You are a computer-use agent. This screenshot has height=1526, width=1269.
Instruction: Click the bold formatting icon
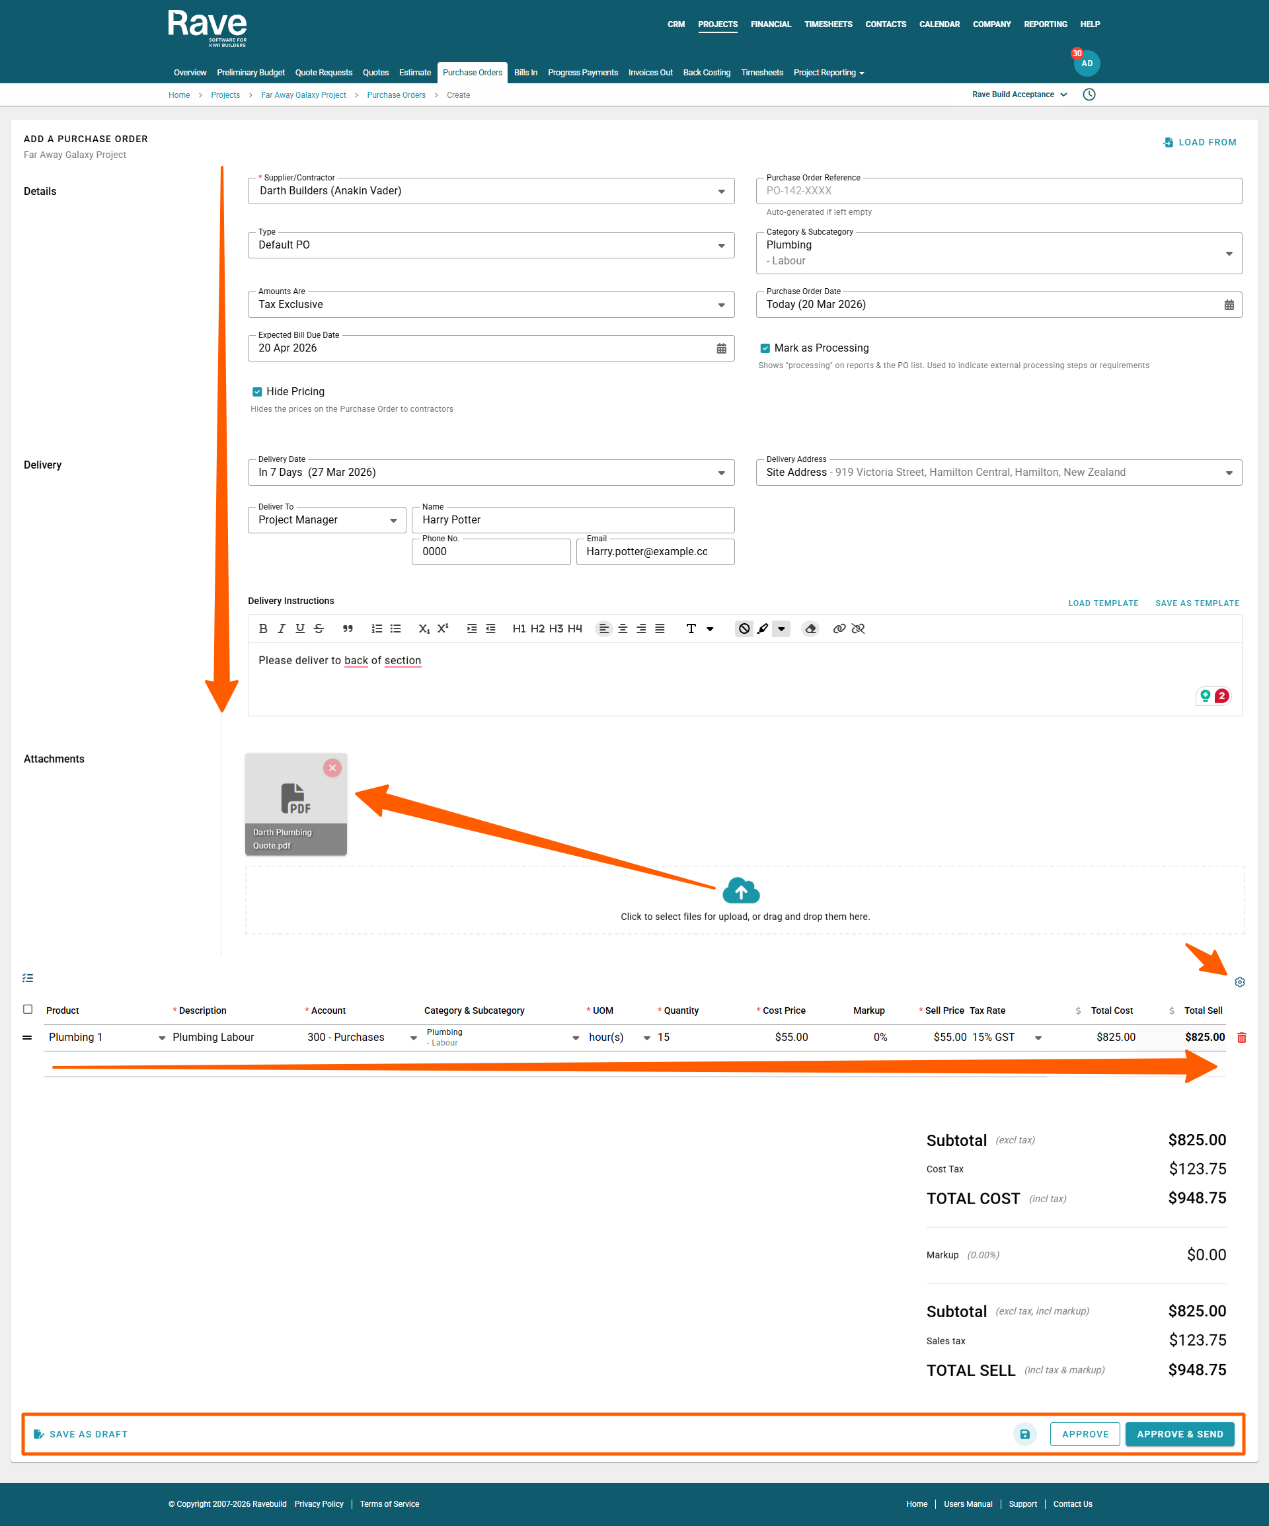(x=263, y=629)
